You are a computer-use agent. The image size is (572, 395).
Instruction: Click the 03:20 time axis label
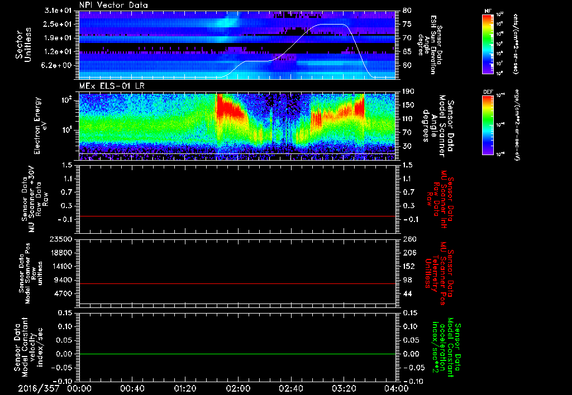(x=344, y=388)
